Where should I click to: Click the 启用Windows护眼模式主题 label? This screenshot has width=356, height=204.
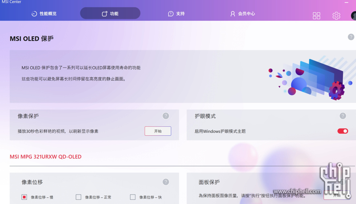pos(220,131)
